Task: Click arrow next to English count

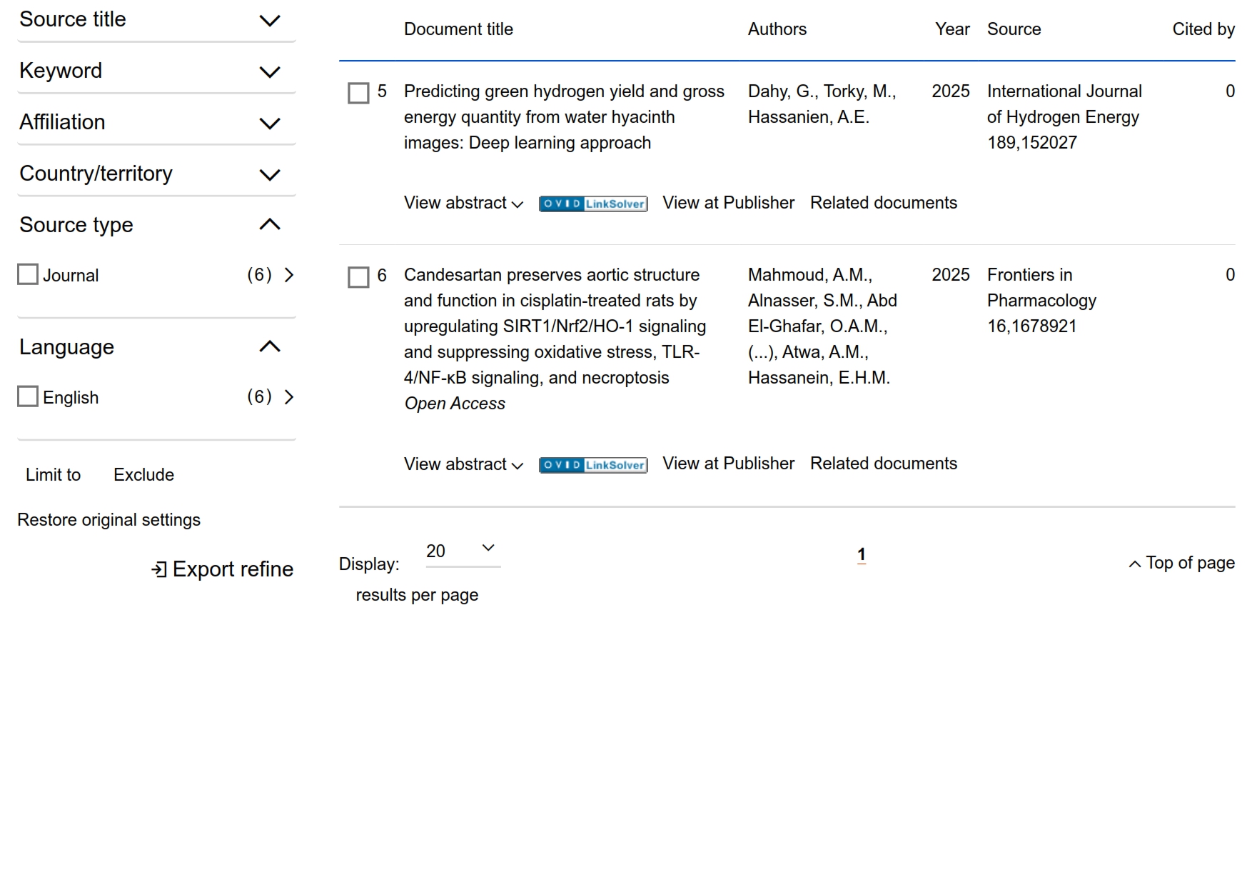Action: coord(289,397)
